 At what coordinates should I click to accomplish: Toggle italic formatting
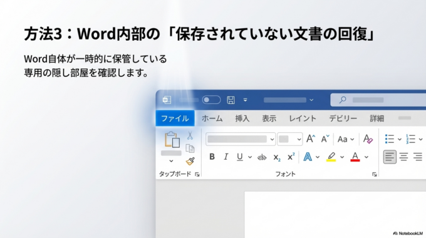coord(226,157)
